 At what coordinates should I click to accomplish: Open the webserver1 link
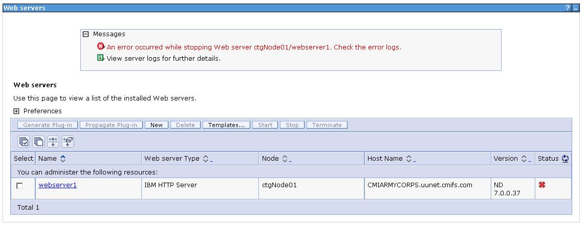[57, 185]
